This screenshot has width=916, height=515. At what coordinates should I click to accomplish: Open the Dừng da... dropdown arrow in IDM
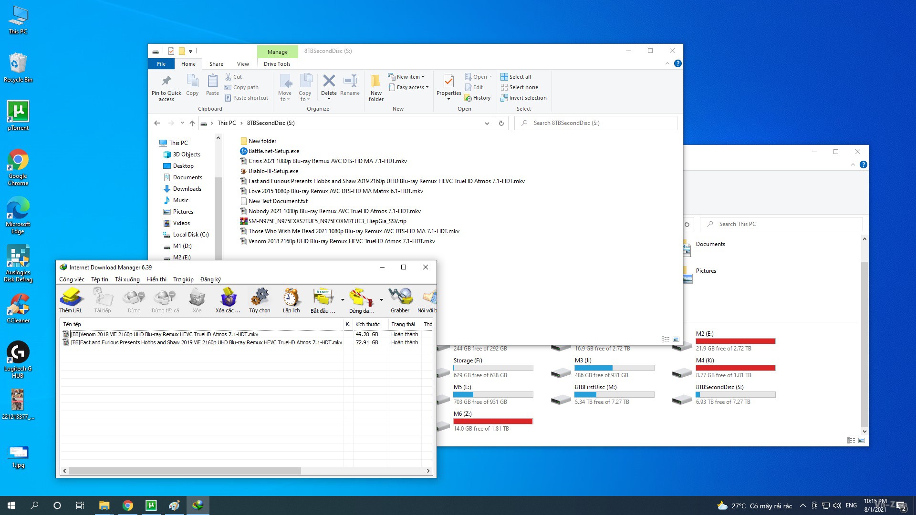click(381, 300)
